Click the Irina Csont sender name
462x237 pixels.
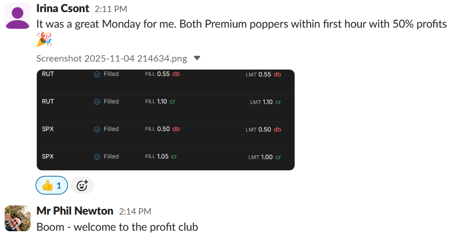click(63, 8)
